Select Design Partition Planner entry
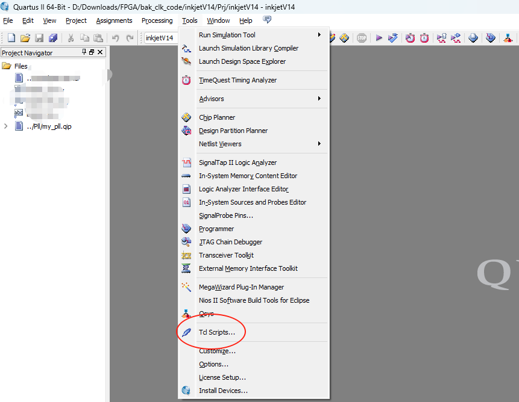 pyautogui.click(x=254, y=131)
